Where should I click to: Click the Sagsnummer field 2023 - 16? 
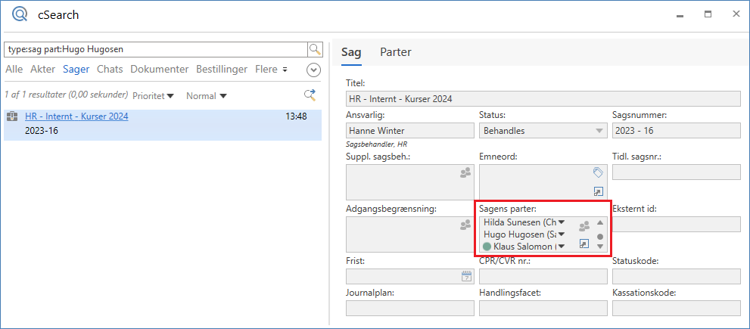coord(677,131)
